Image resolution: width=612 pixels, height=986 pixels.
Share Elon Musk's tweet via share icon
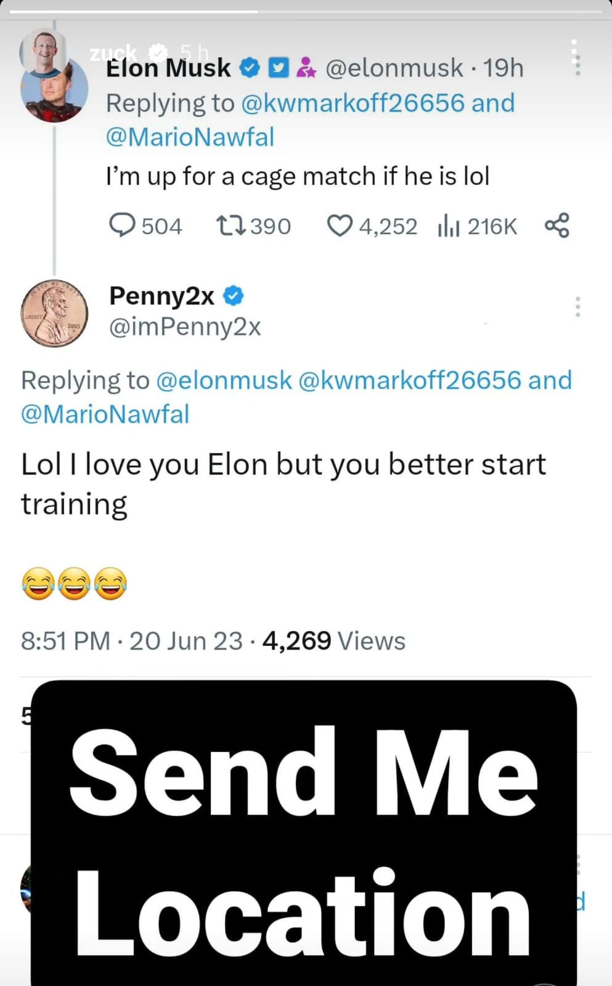[557, 226]
